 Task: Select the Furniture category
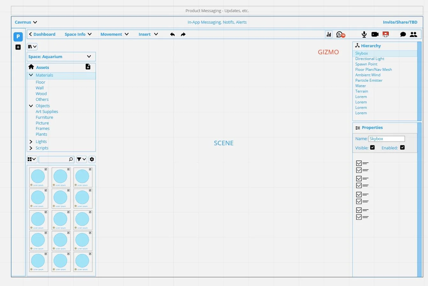[44, 117]
